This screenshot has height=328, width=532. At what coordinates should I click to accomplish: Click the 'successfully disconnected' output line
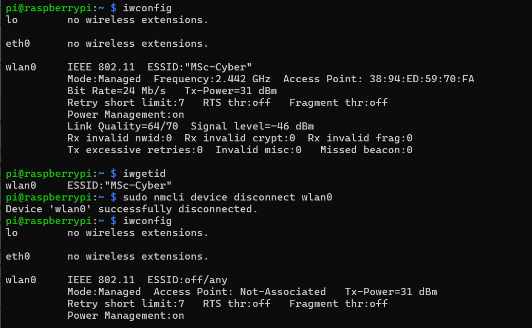132,209
